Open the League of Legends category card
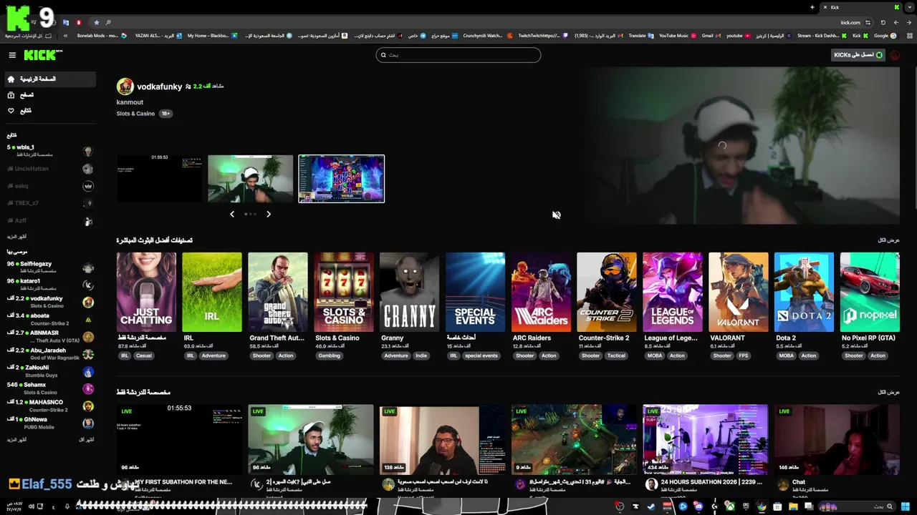Screen dimensions: 917x515 [673, 292]
